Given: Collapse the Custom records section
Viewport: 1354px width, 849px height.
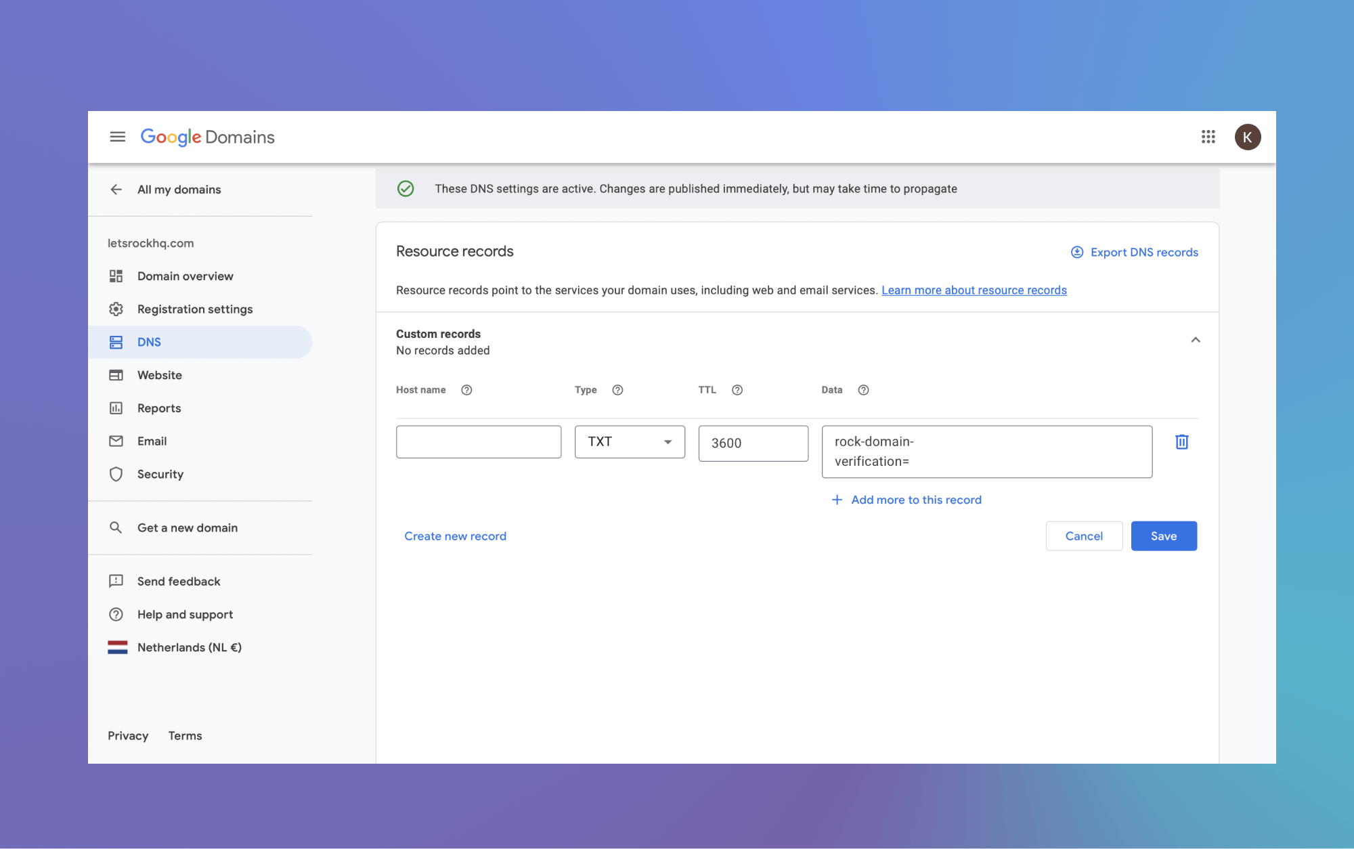Looking at the screenshot, I should coord(1195,340).
